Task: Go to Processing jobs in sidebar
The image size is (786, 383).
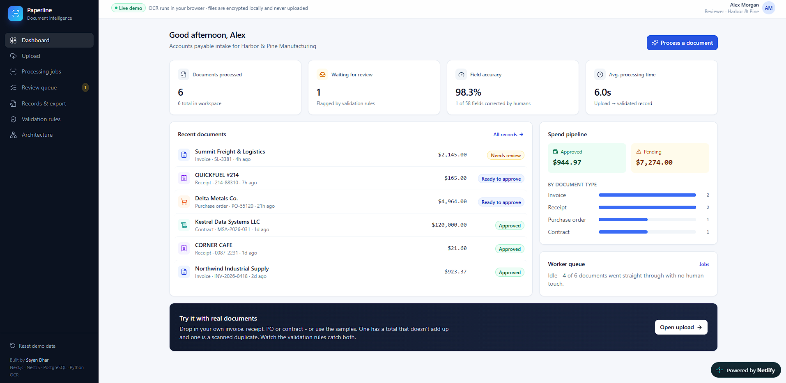Action: click(49, 71)
